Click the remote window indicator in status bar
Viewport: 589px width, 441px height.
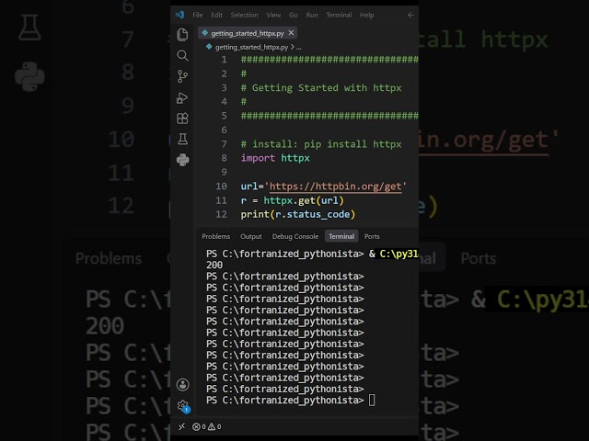182,426
